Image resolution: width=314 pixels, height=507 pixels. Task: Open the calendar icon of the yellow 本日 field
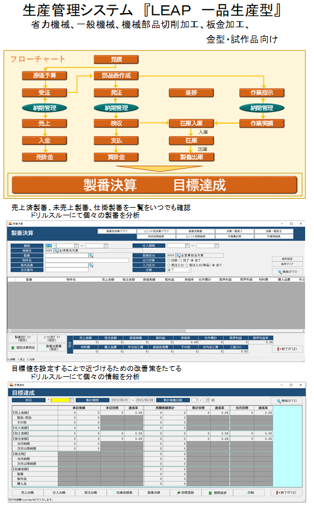click(72, 401)
